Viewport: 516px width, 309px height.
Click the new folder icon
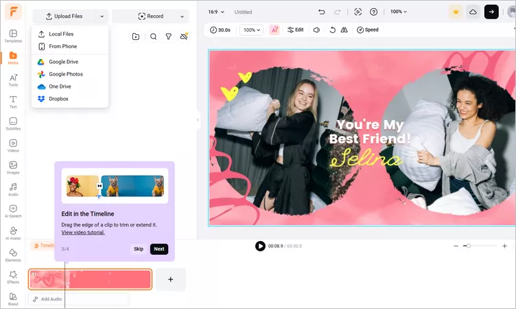click(x=136, y=36)
